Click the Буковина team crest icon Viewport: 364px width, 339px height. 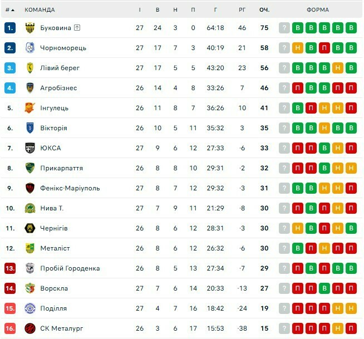click(x=30, y=28)
